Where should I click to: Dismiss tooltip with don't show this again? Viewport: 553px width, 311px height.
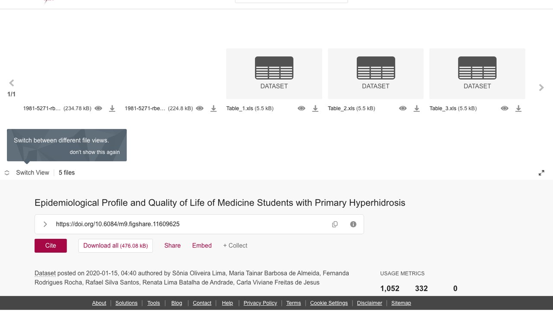[x=95, y=152]
